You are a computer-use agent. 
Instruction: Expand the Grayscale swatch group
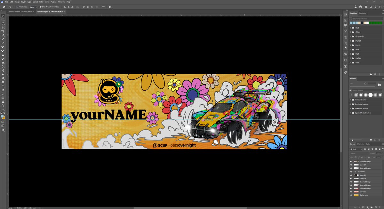(x=351, y=36)
